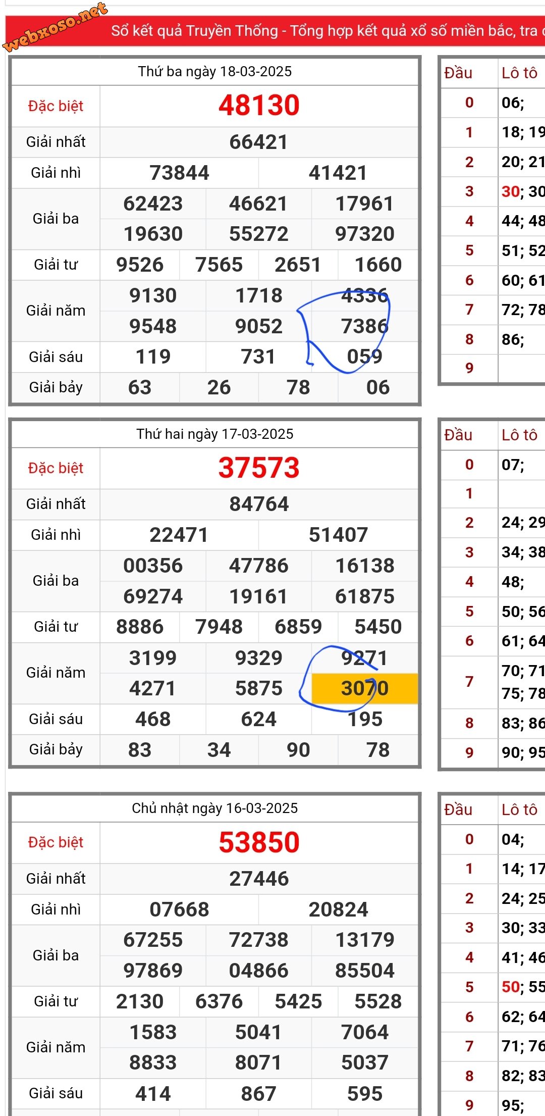Click sixth prize number 731

[x=259, y=357]
